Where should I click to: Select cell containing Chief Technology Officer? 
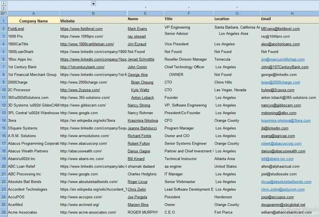[x=189, y=67]
